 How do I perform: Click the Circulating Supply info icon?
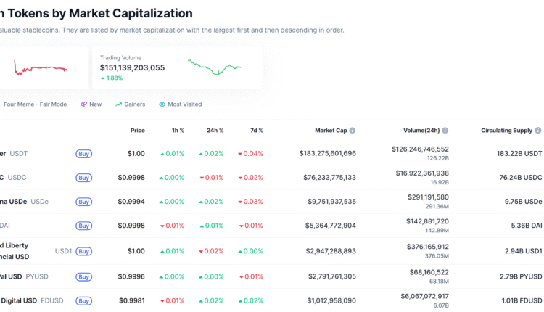click(x=537, y=131)
